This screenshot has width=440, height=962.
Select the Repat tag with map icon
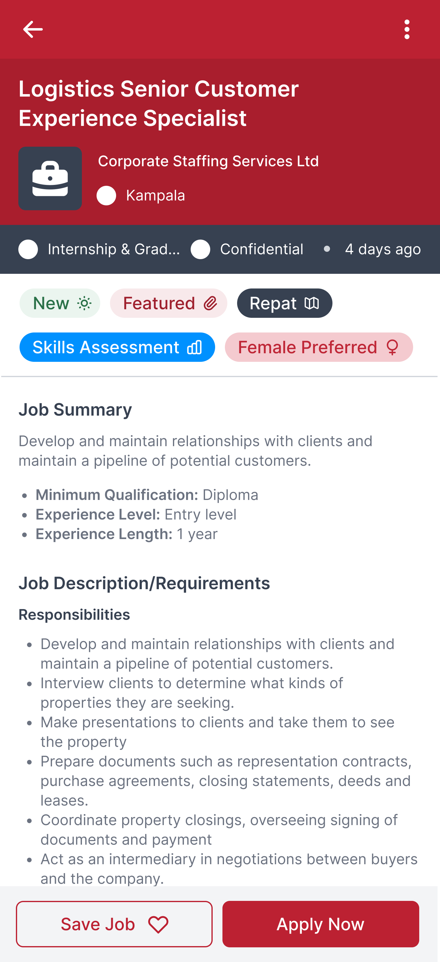[284, 303]
